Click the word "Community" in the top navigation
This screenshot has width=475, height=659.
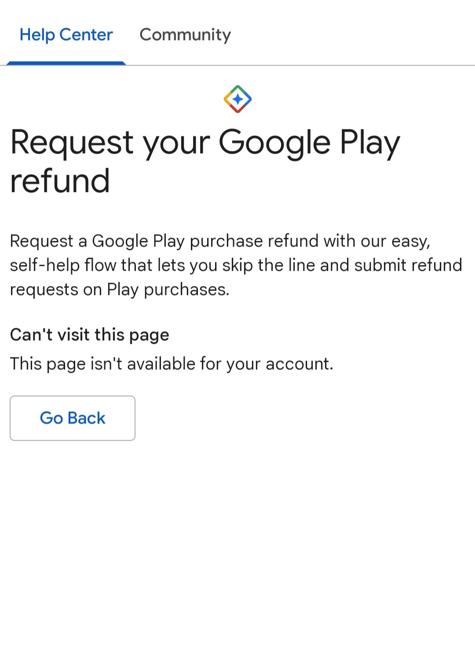pos(185,35)
